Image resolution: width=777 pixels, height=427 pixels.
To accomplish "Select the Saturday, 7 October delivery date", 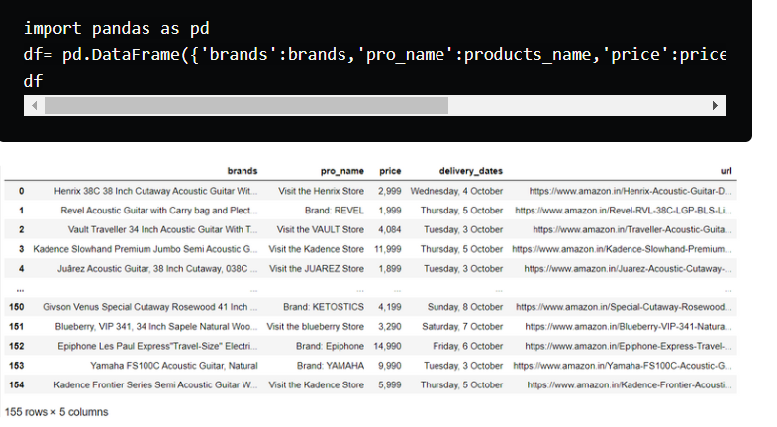I will pos(462,326).
